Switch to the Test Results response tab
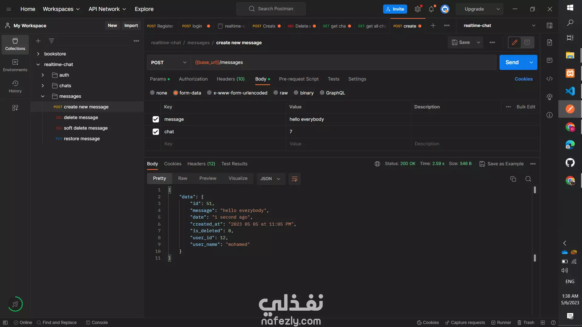582x327 pixels. click(x=234, y=164)
